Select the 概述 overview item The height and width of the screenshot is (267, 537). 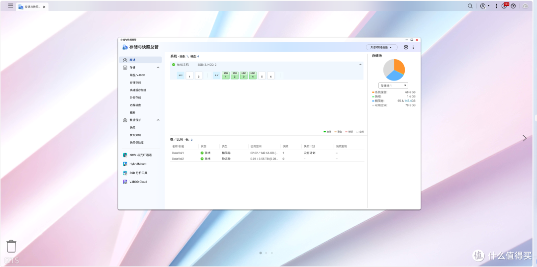(x=140, y=60)
